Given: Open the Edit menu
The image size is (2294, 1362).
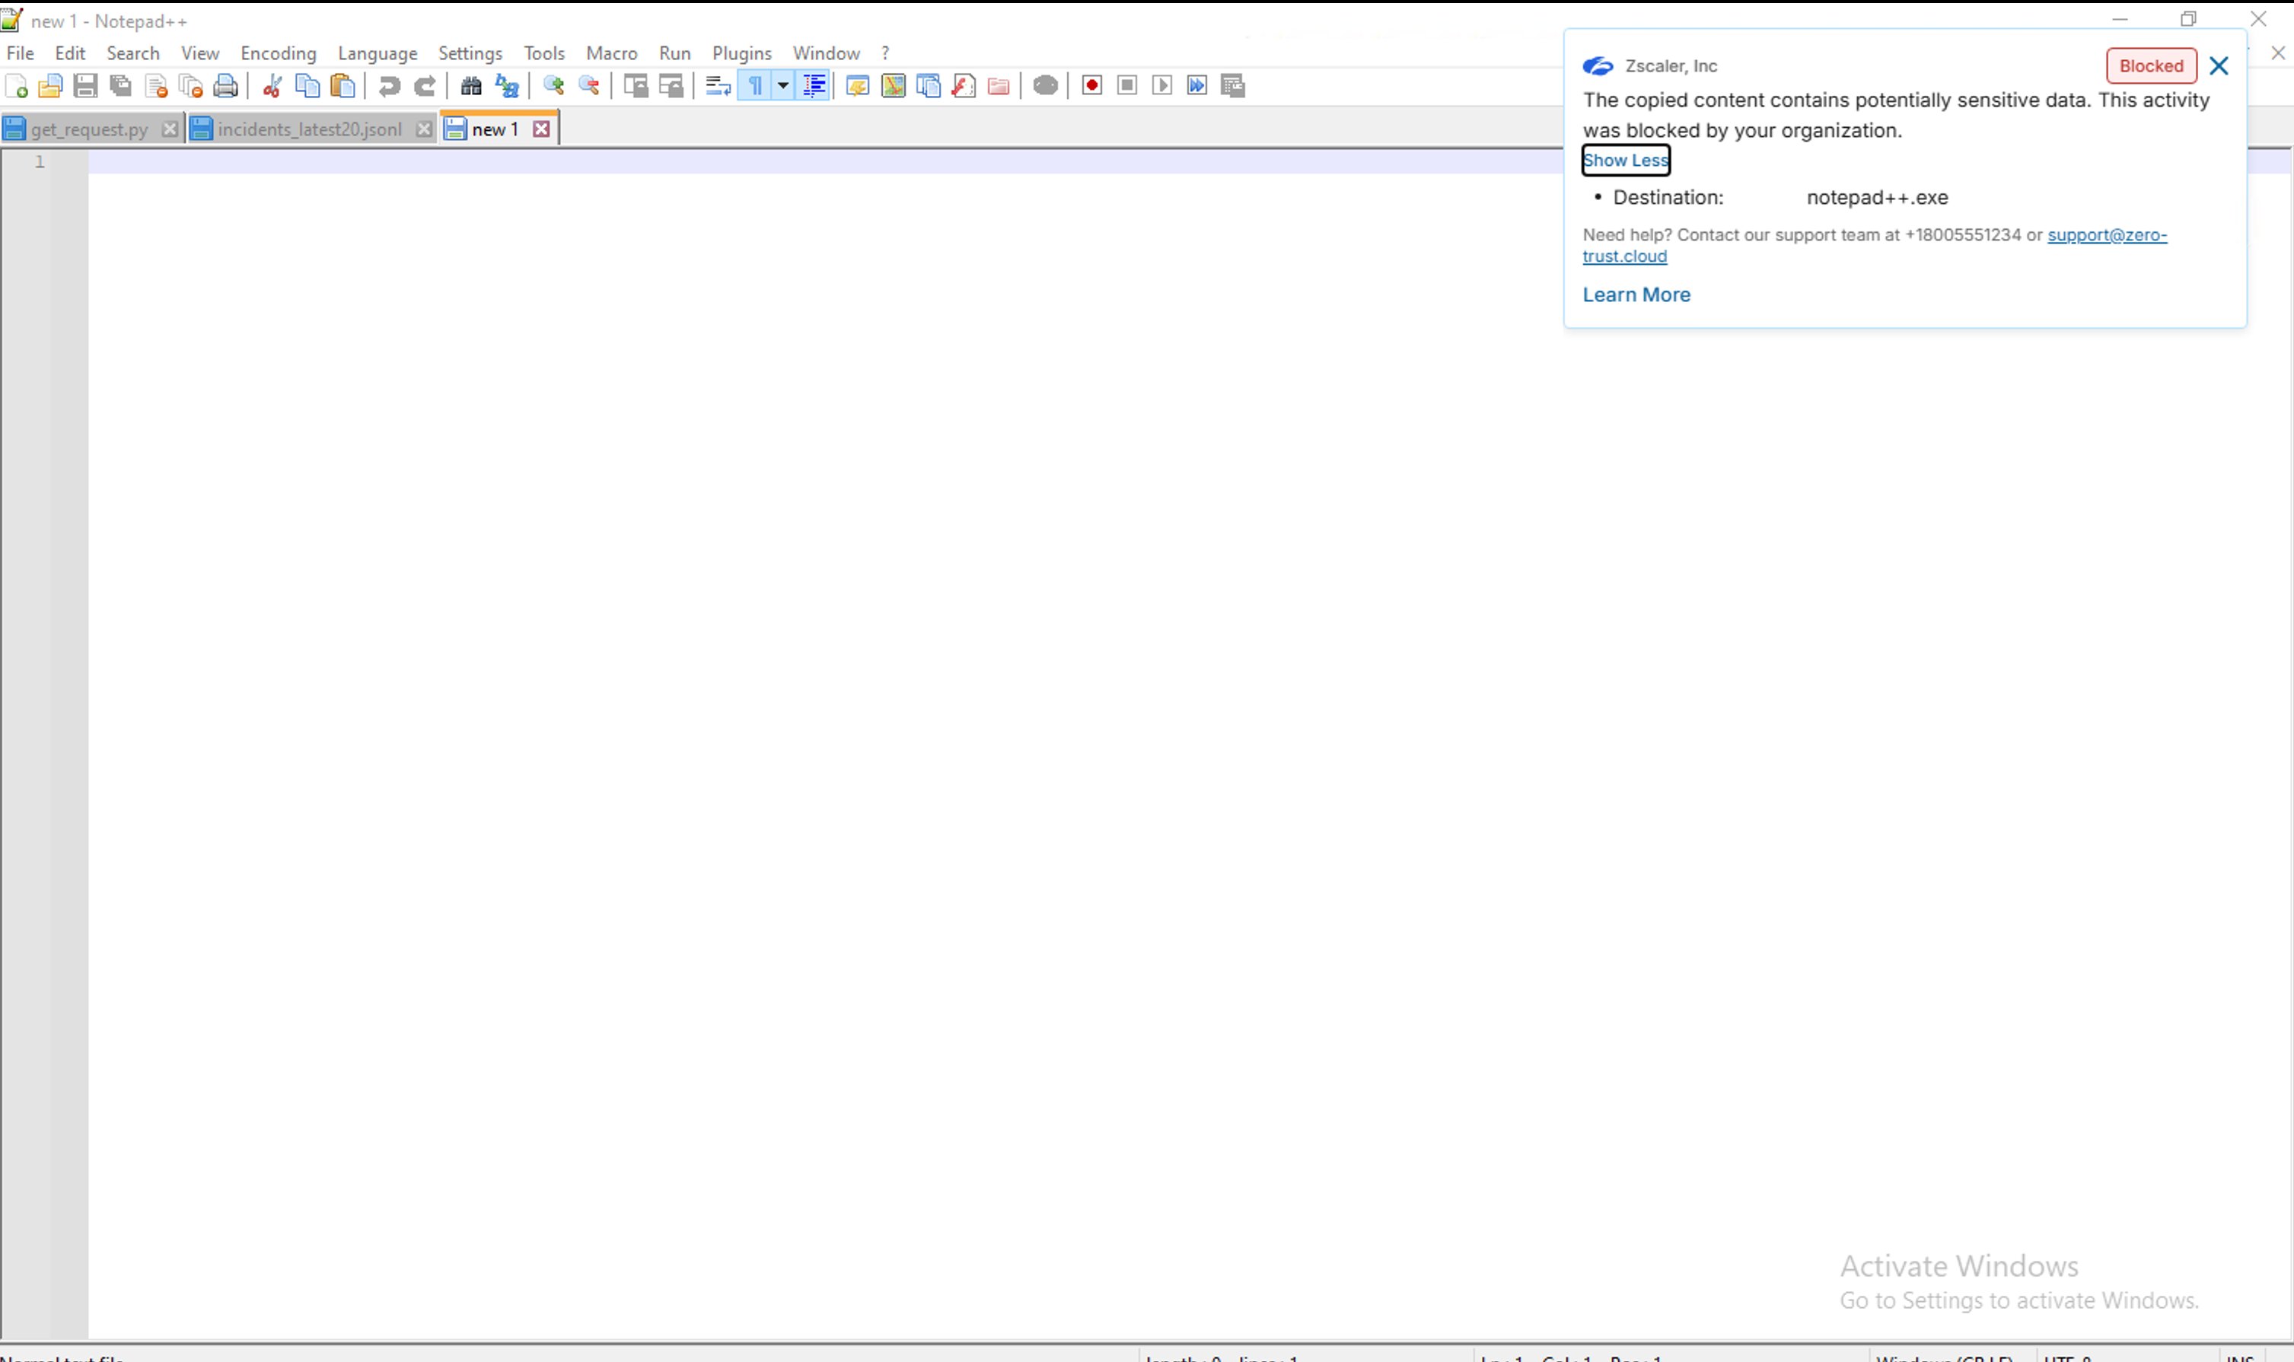Looking at the screenshot, I should pyautogui.click(x=70, y=53).
